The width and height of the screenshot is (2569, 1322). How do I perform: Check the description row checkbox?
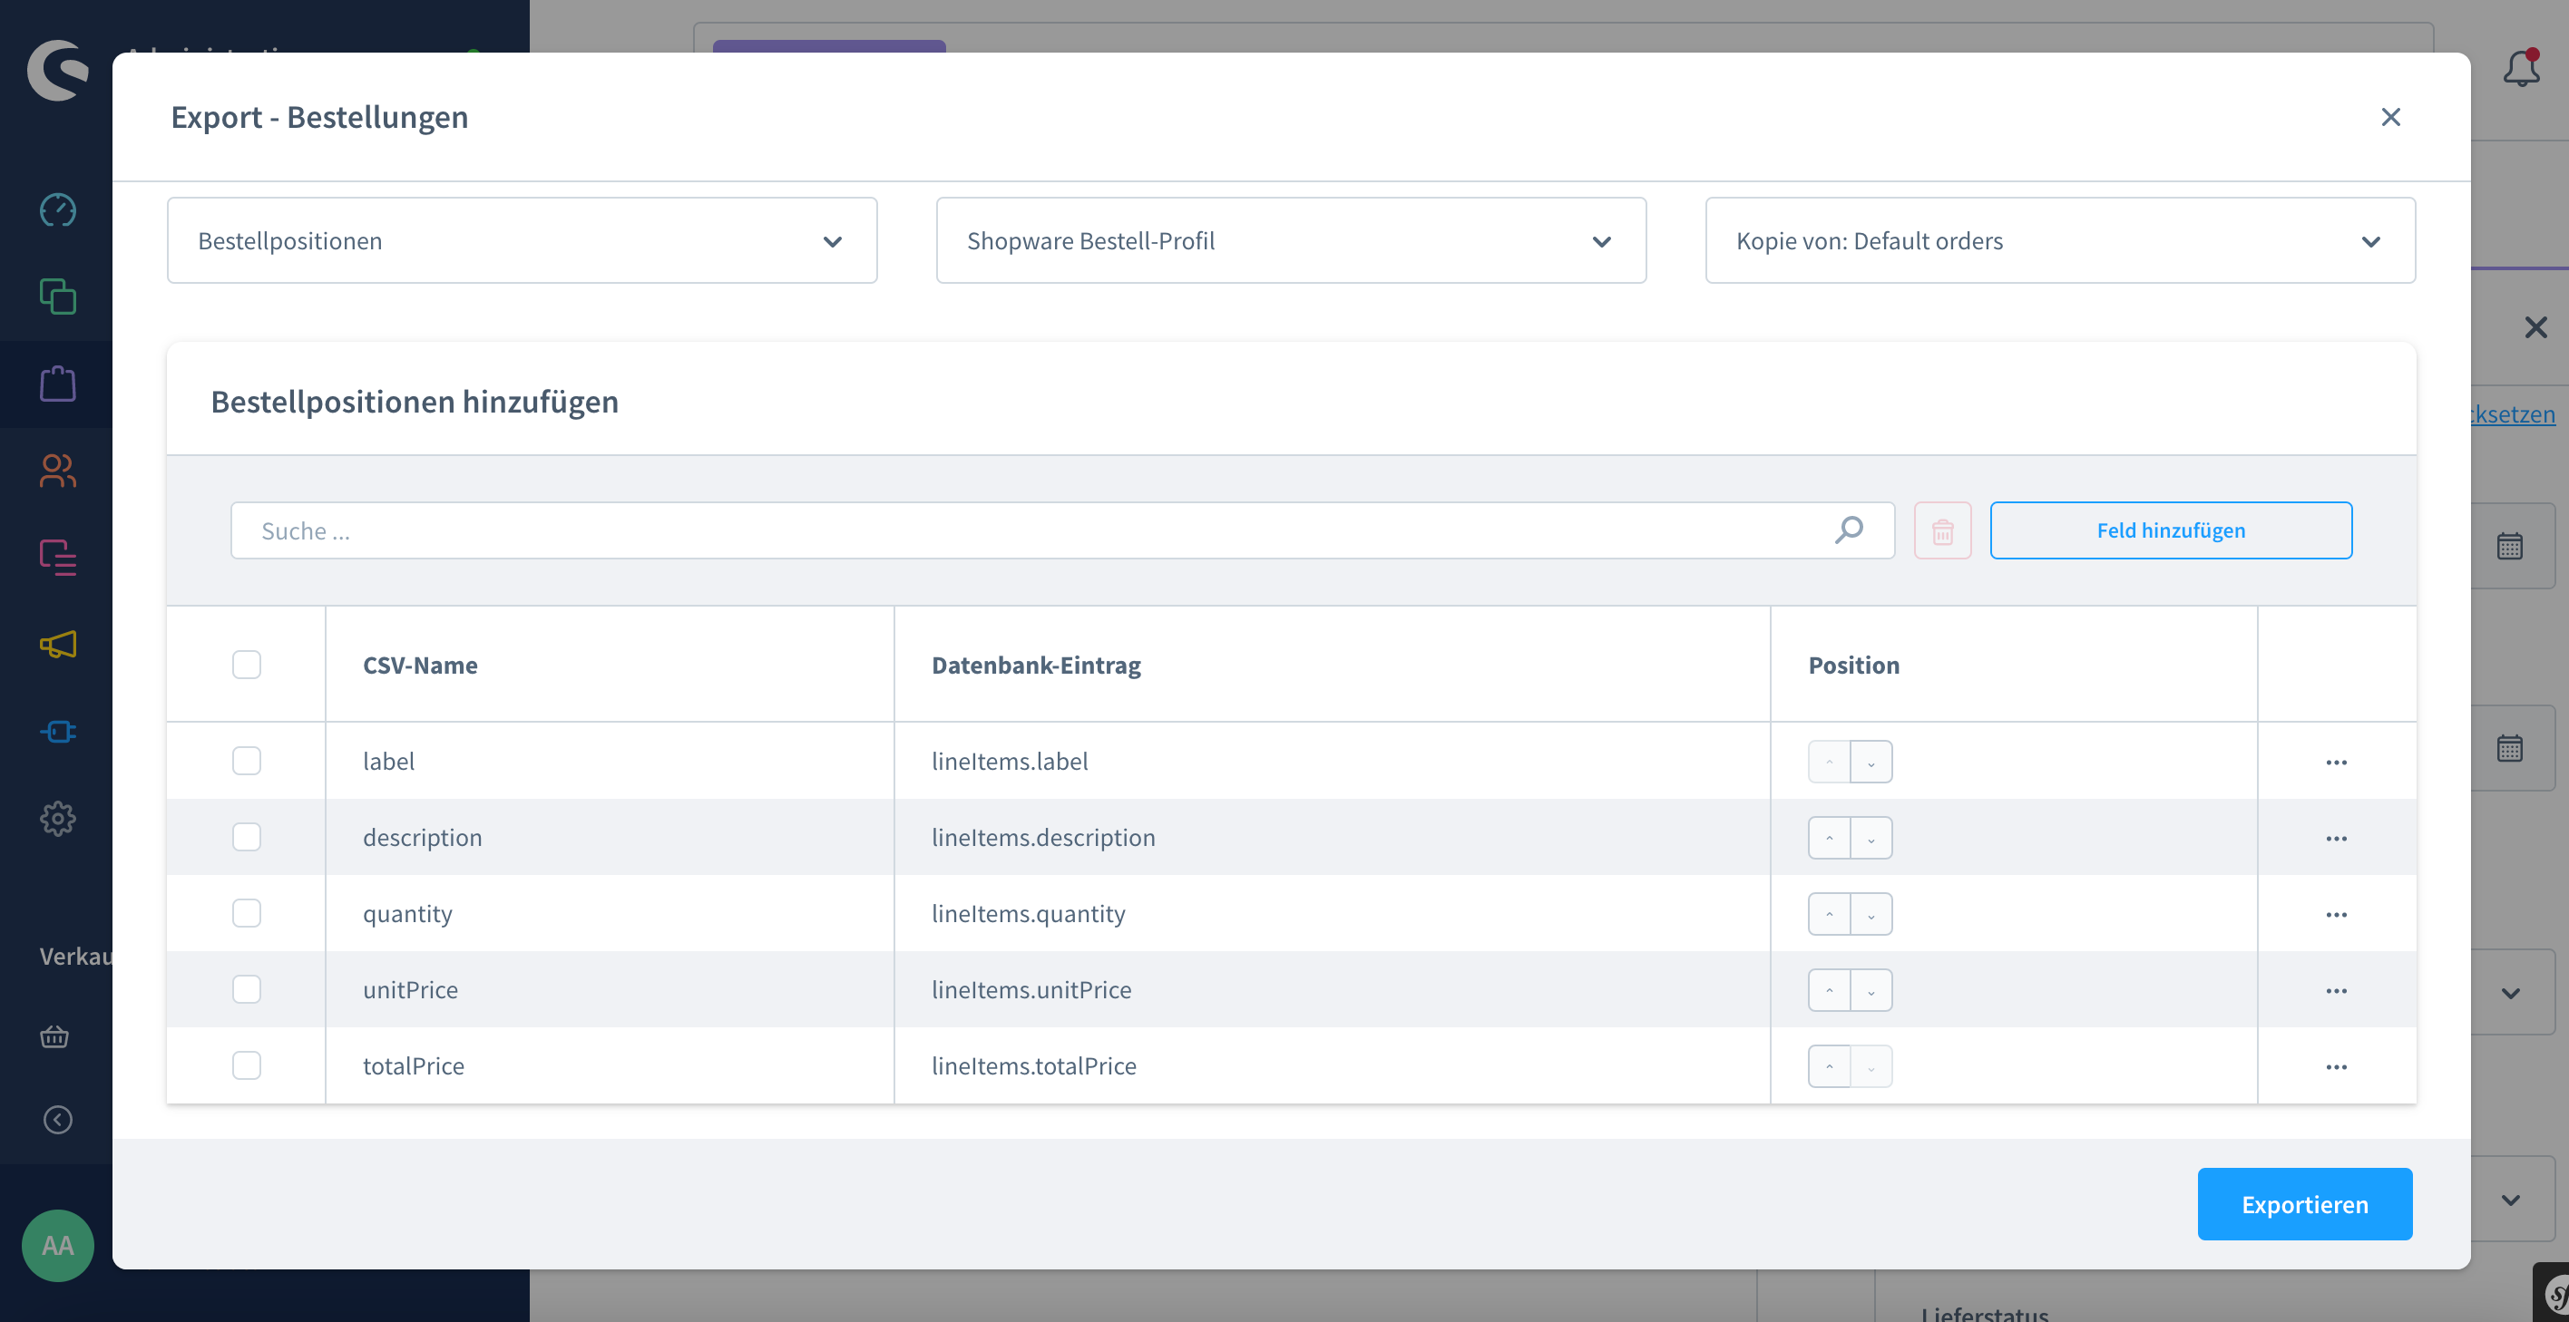click(247, 837)
